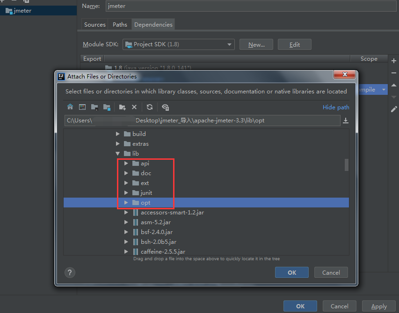Click Cancel in Project Structure window
399x313 pixels.
(x=340, y=306)
